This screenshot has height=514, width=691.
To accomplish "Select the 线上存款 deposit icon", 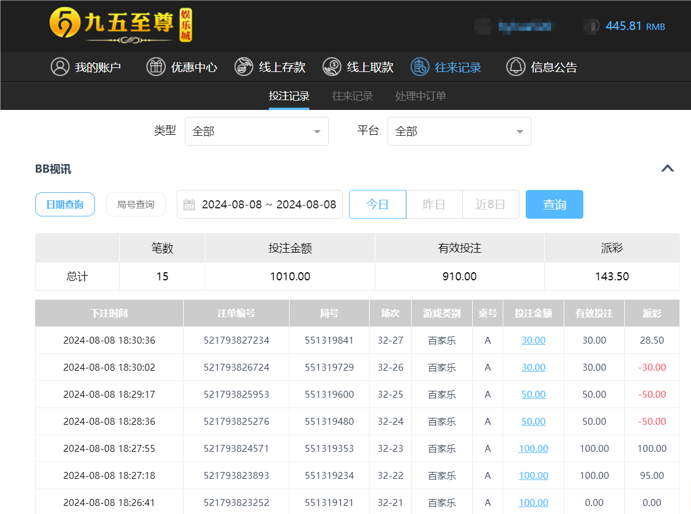I will 243,67.
